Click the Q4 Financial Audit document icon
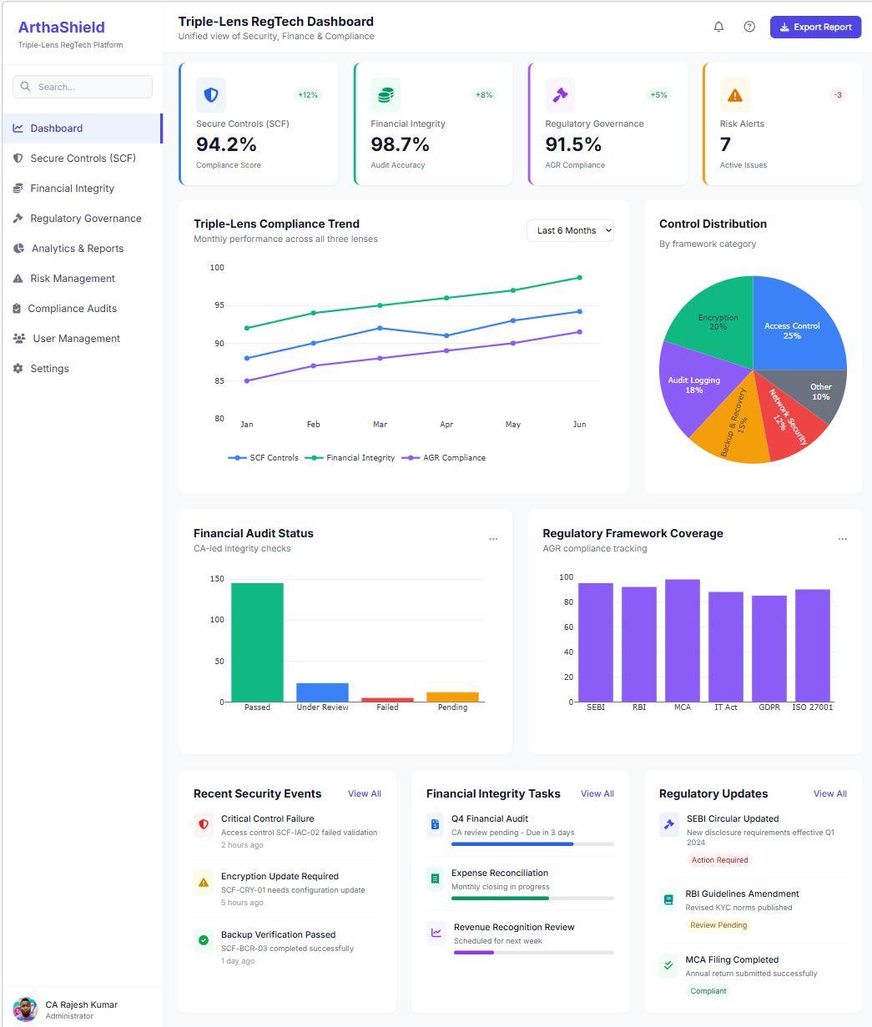 435,825
